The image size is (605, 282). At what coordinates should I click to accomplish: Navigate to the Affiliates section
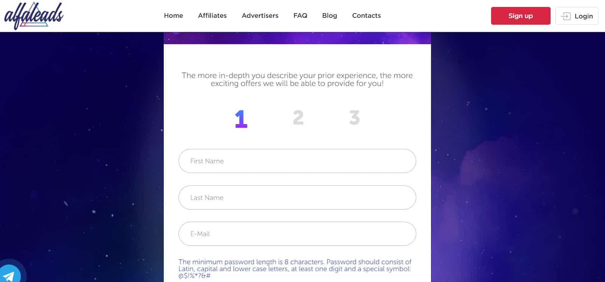tap(212, 15)
